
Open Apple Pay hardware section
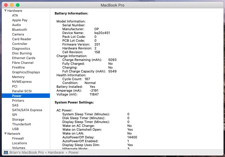(x=20, y=20)
